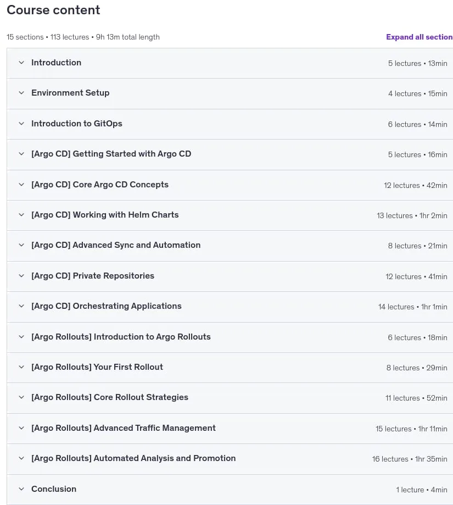
Task: Click the Course content heading
Action: [x=53, y=10]
